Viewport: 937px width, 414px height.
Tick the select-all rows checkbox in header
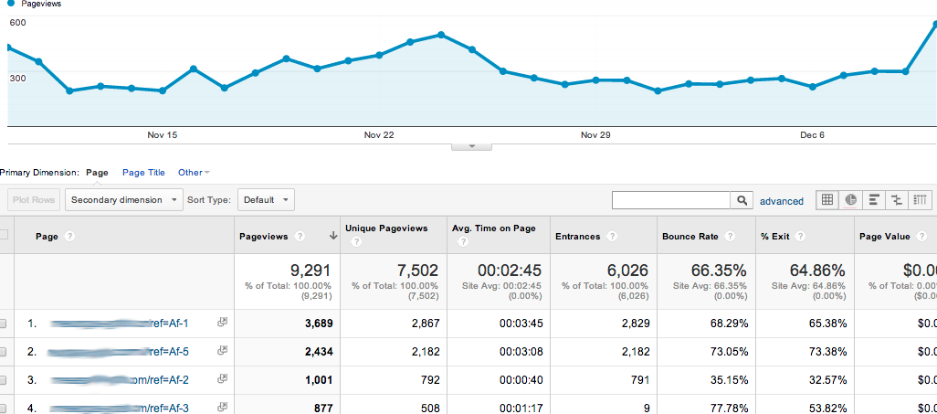click(3, 236)
